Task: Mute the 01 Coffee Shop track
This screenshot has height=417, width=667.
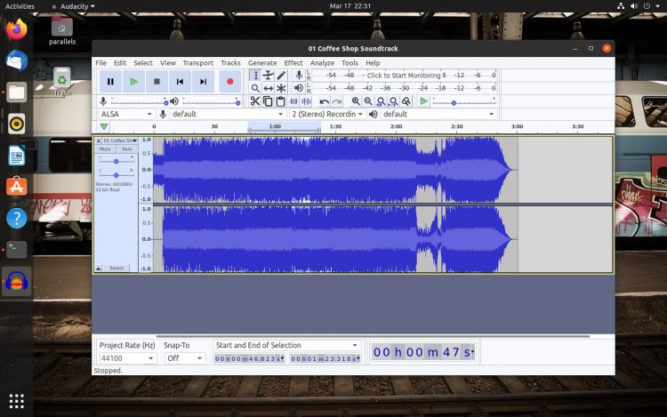Action: (x=105, y=149)
